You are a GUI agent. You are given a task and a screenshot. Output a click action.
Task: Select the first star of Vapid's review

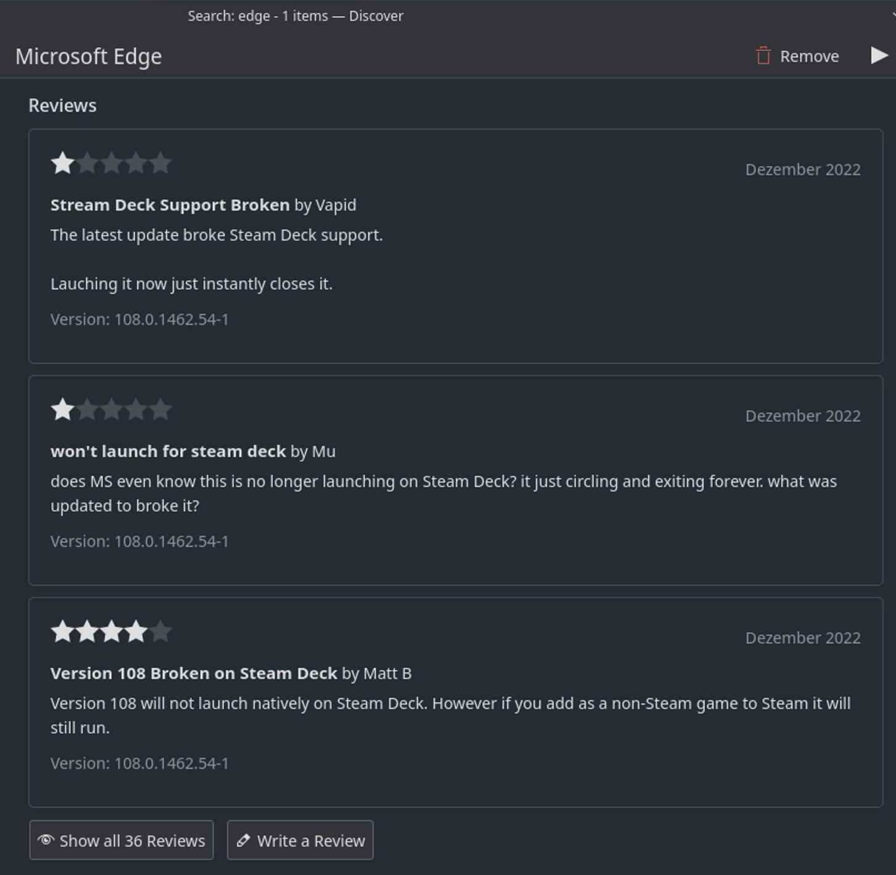tap(62, 163)
